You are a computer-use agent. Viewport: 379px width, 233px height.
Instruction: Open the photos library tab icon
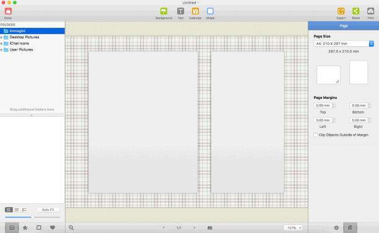point(12,227)
